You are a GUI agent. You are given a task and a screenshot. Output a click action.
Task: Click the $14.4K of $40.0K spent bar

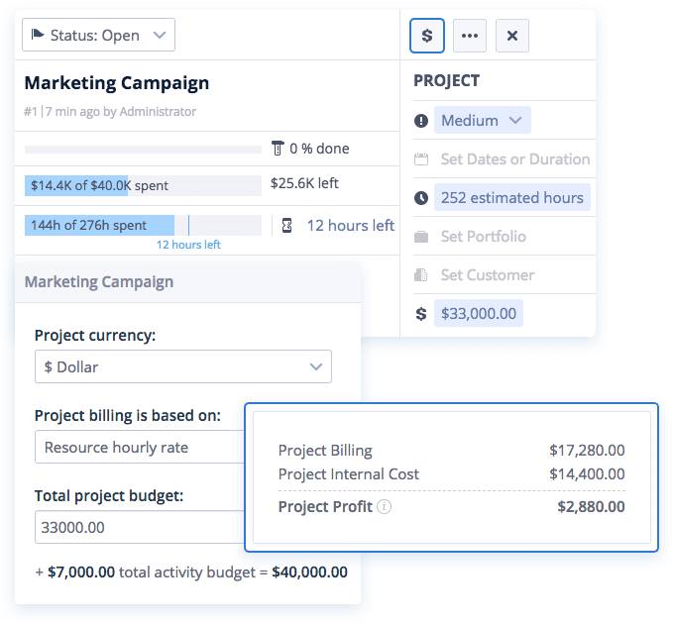tap(143, 185)
